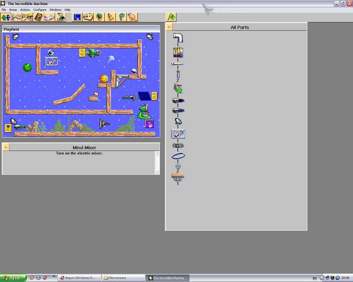This screenshot has width=353, height=282.
Task: Open the Windows menu
Action: pyautogui.click(x=55, y=10)
